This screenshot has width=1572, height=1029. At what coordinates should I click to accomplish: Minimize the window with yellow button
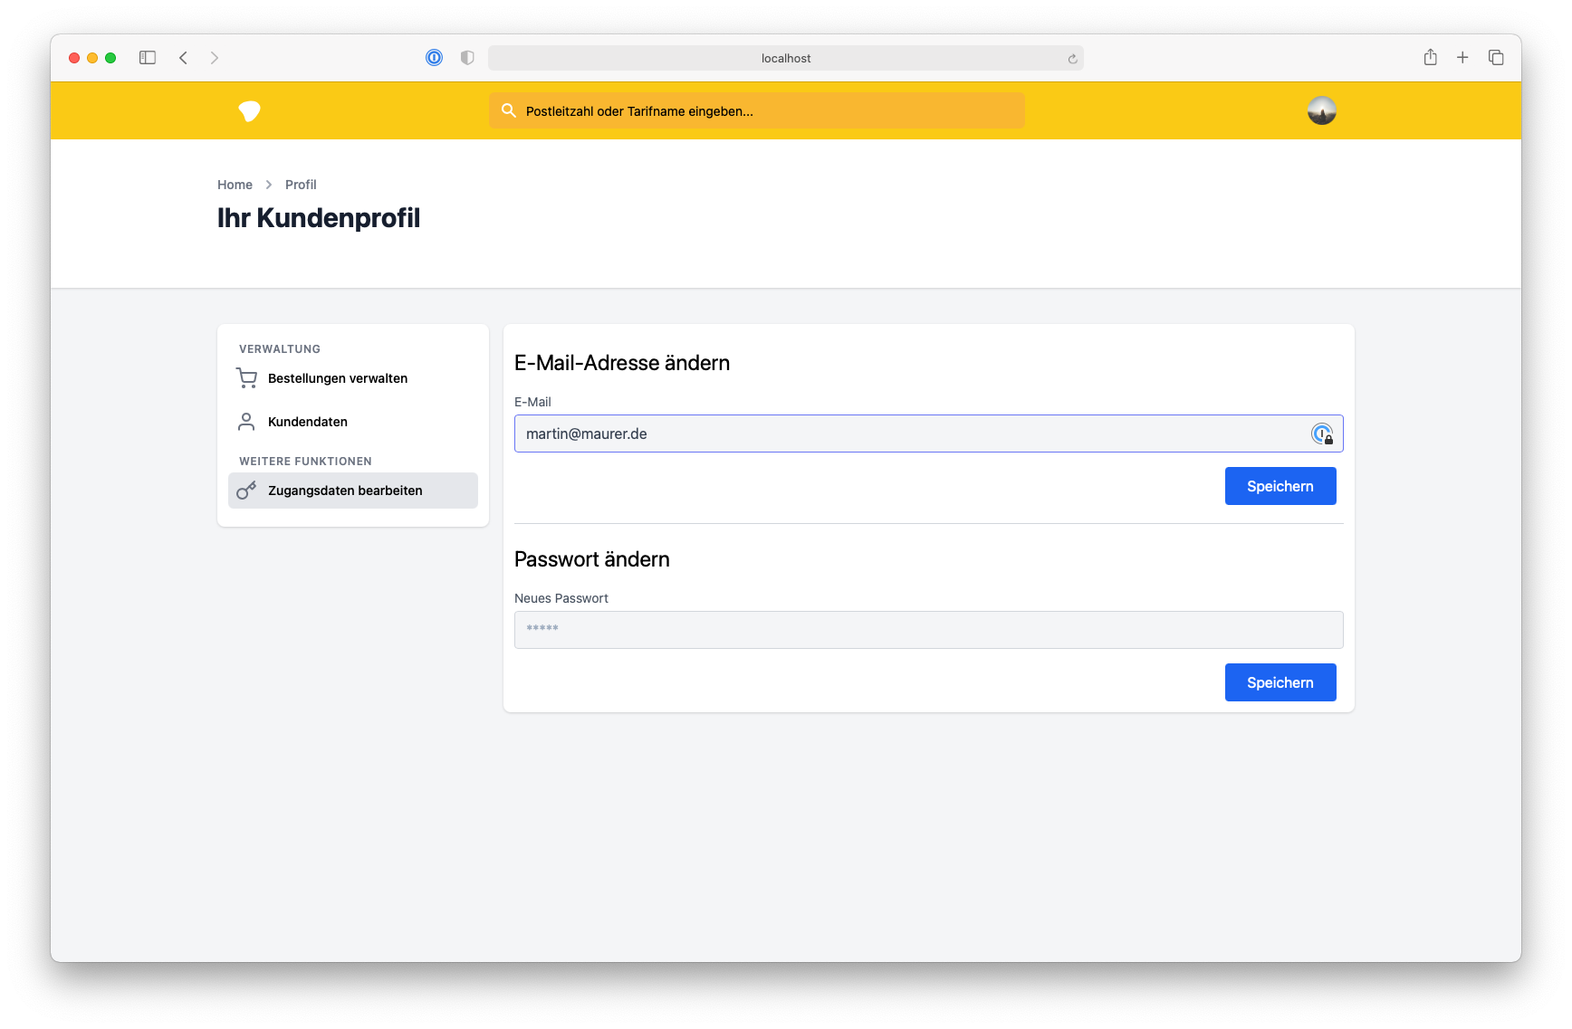click(92, 58)
